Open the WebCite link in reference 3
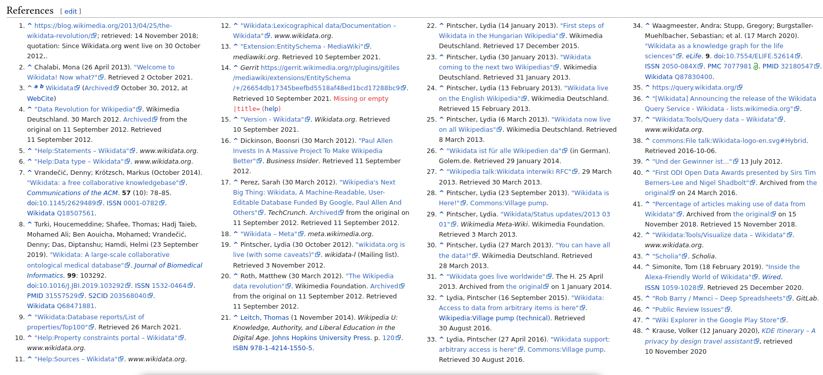This screenshot has width=823, height=375. pos(40,98)
